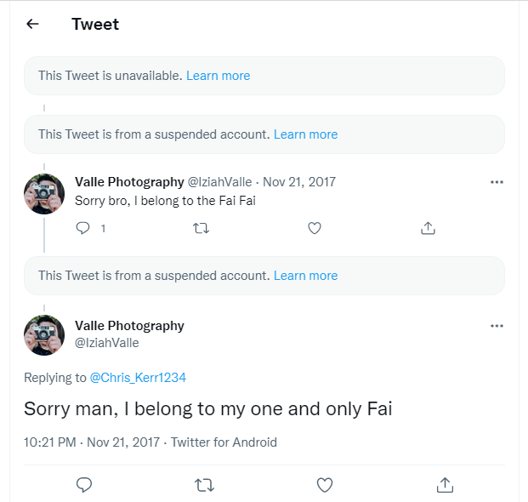Open more options on main tweet

tap(497, 326)
